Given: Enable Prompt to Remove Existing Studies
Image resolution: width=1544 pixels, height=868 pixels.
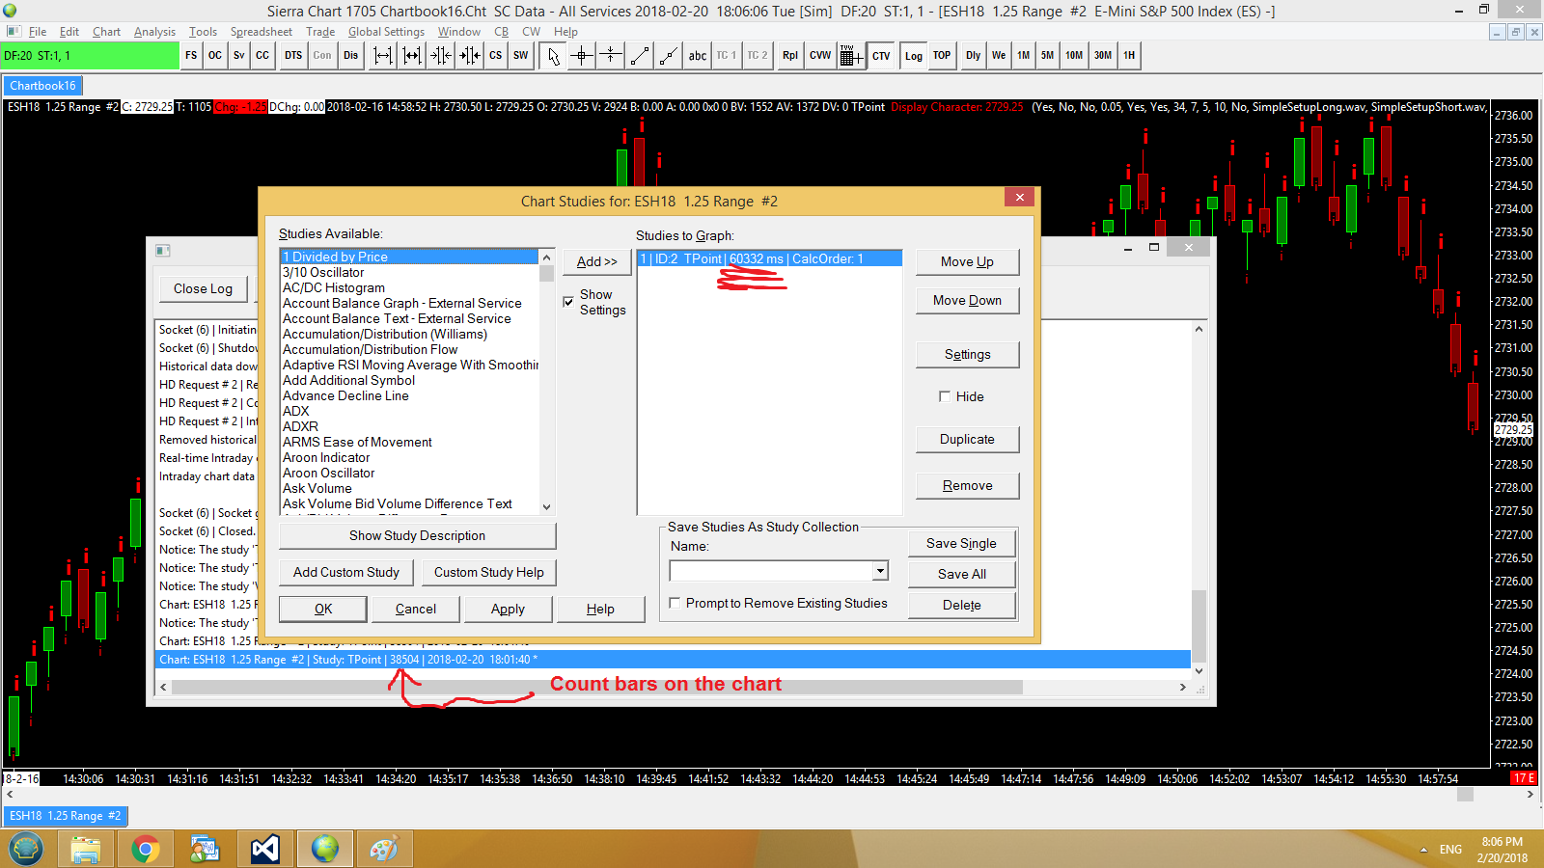Looking at the screenshot, I should point(675,603).
